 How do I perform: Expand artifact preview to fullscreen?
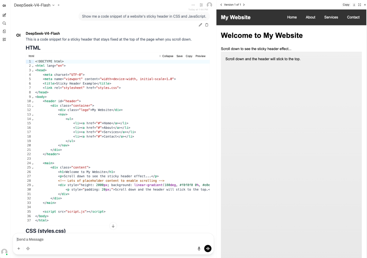point(360,5)
